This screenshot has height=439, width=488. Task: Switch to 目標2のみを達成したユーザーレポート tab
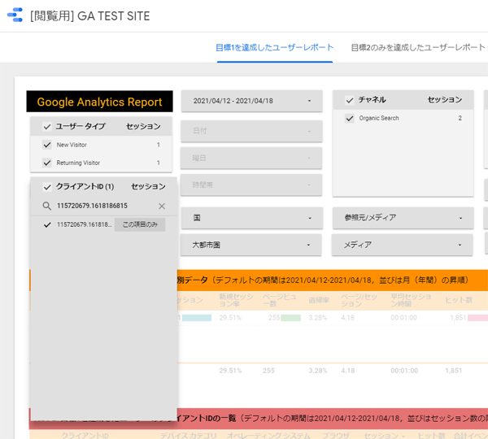(x=418, y=48)
